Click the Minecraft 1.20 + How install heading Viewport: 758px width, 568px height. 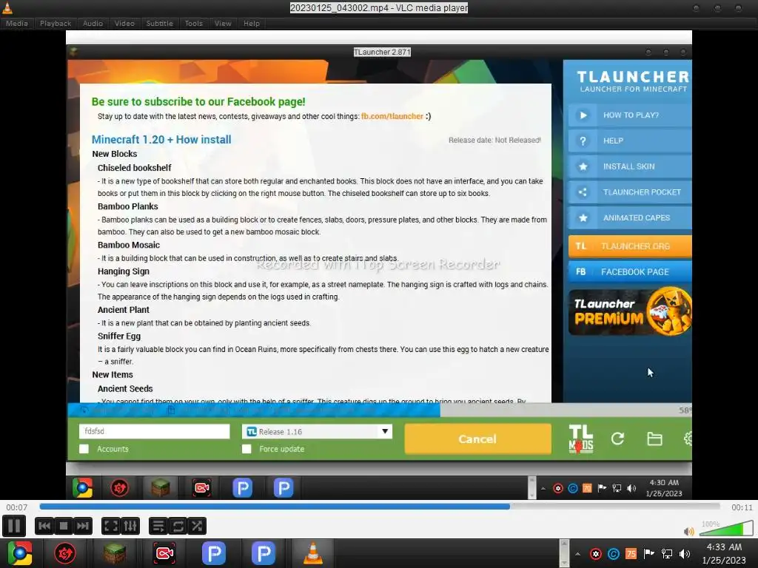(x=161, y=140)
